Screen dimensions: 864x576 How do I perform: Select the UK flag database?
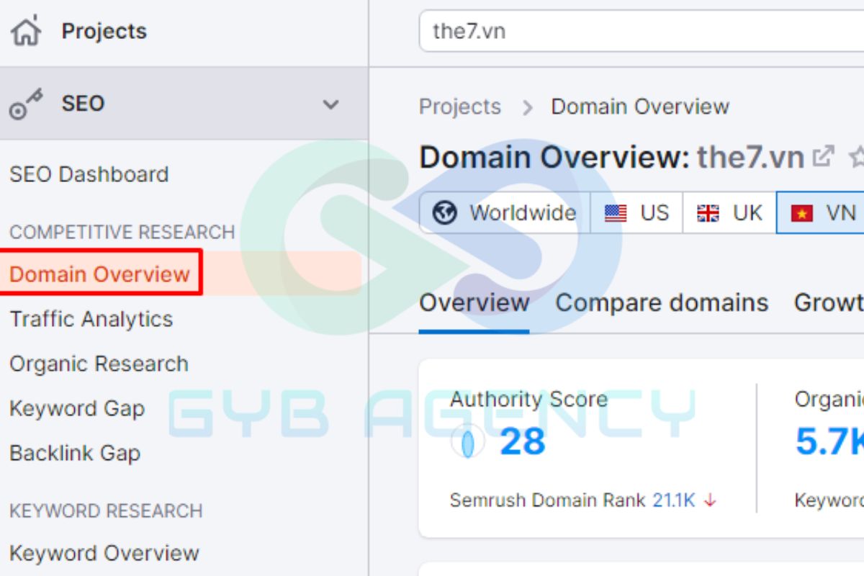tap(729, 213)
